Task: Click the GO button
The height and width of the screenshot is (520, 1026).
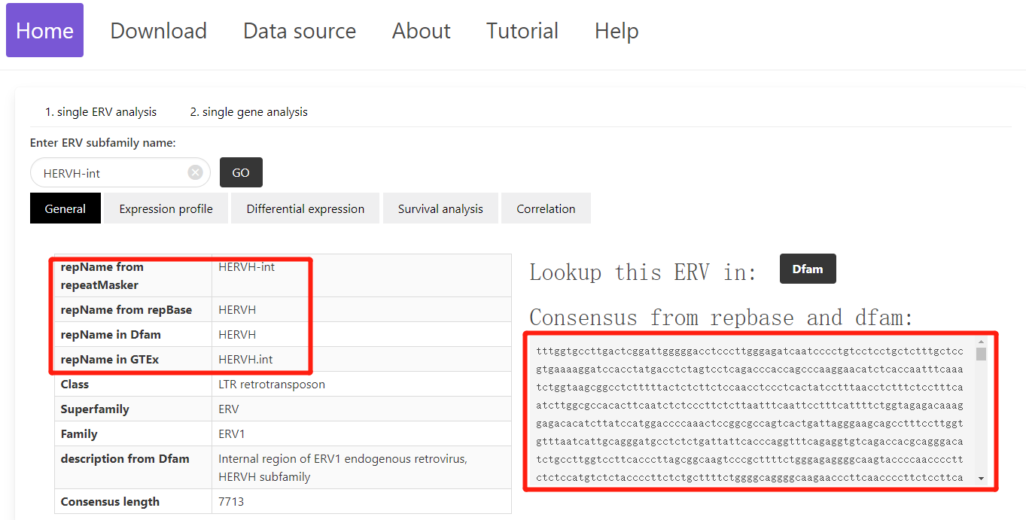Action: pos(241,172)
